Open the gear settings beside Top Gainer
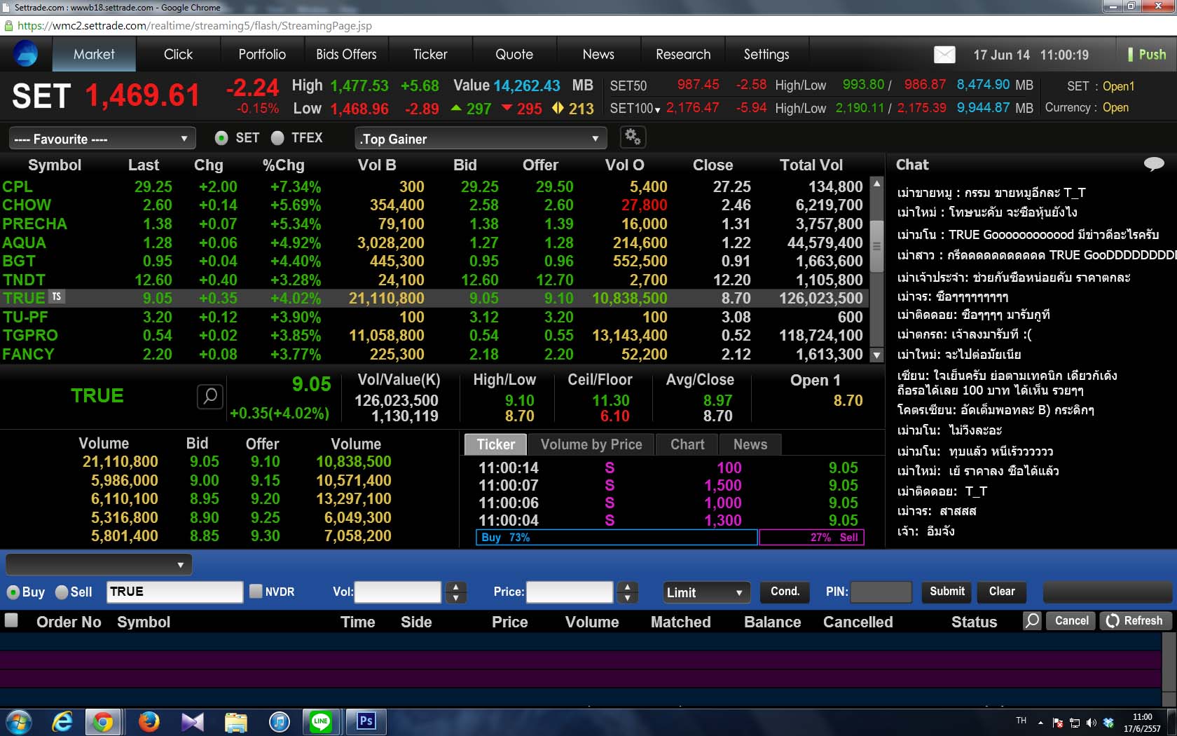Viewport: 1177px width, 736px height. 633,137
